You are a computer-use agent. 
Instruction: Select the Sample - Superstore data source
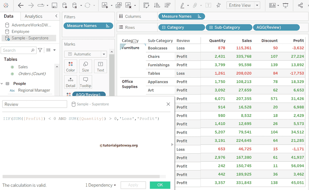pos(30,38)
